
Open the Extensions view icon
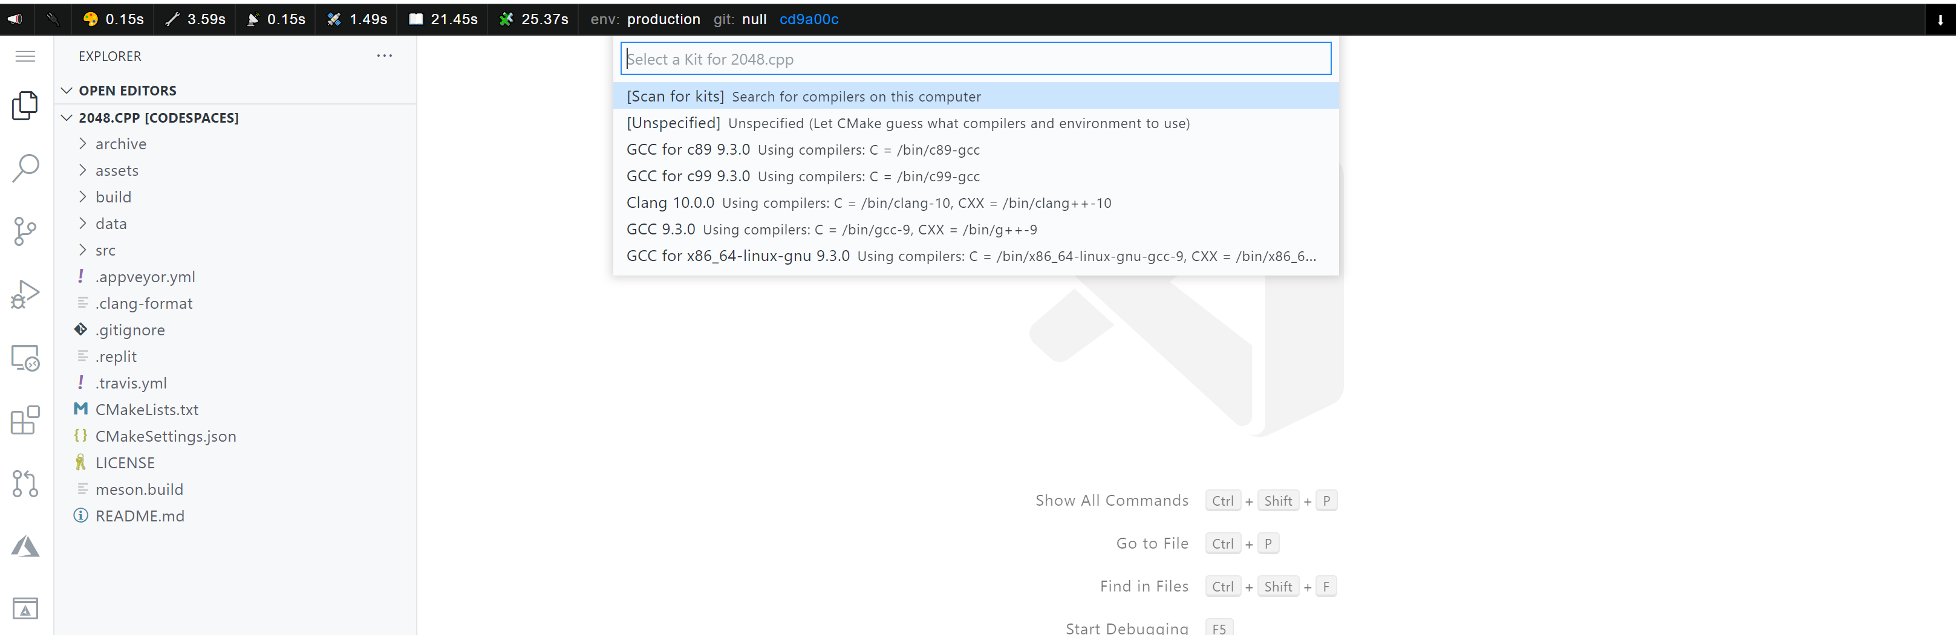26,421
